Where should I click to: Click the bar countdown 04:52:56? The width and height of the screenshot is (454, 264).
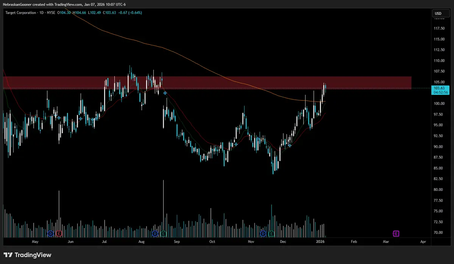(440, 92)
